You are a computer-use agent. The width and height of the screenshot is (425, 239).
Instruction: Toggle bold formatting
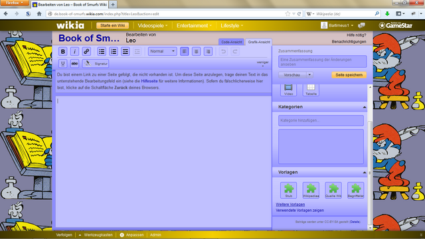(63, 51)
